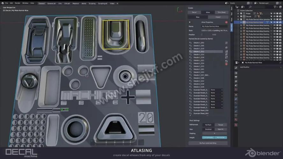Toggle Height Normalize option
The height and width of the screenshot is (159, 283).
pos(221,138)
